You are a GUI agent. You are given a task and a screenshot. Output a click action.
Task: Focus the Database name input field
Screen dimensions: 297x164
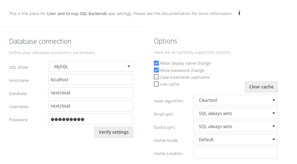tap(91, 93)
